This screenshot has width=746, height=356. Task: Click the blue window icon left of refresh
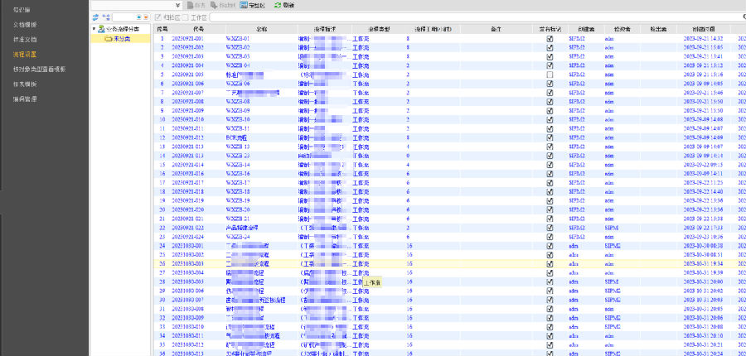point(244,5)
